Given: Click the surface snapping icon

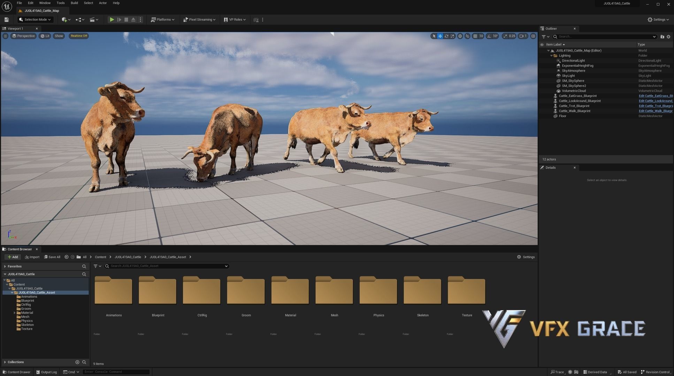Looking at the screenshot, I should [x=467, y=36].
